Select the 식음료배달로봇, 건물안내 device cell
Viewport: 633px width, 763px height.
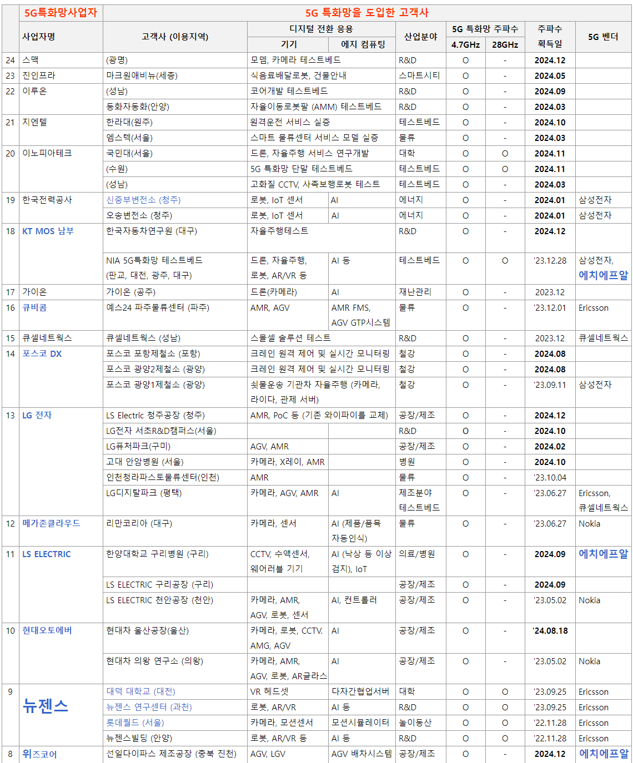321,75
